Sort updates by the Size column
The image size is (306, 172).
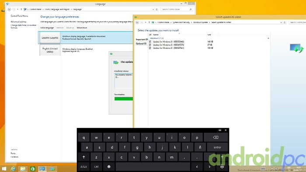209,34
